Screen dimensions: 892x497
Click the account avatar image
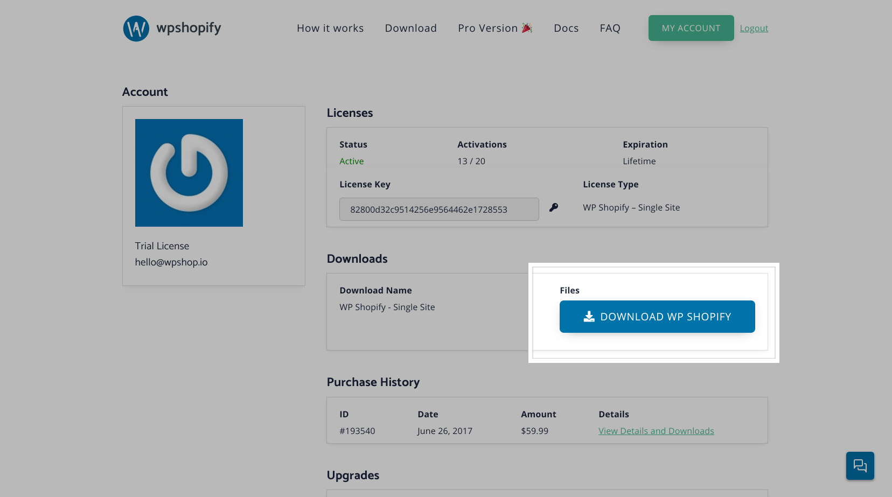[189, 173]
